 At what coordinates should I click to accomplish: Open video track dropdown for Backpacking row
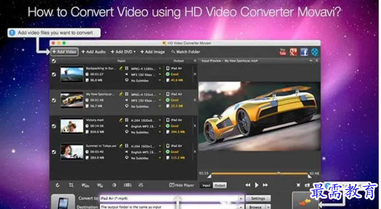(160, 68)
